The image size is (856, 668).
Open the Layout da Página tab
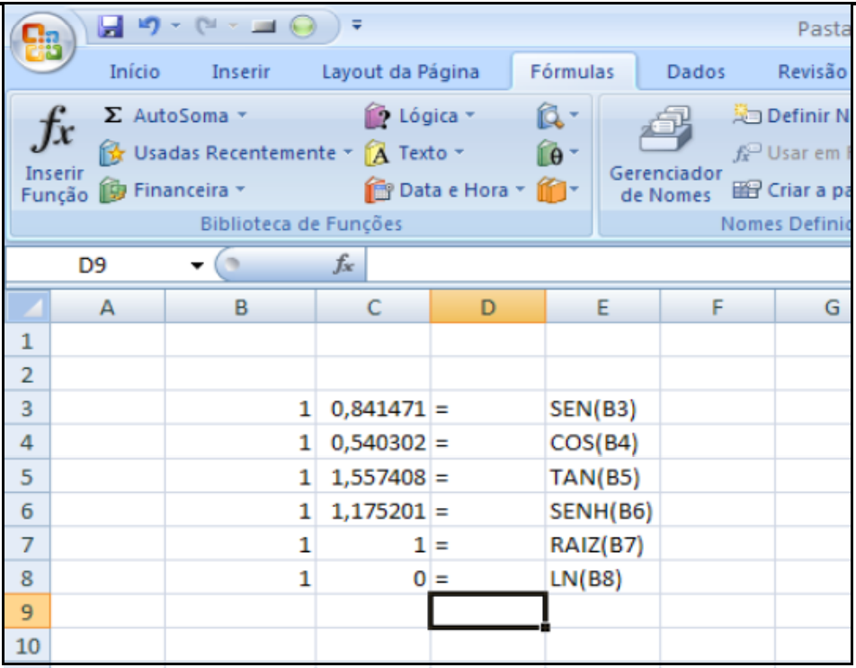tap(400, 73)
